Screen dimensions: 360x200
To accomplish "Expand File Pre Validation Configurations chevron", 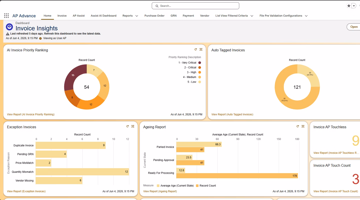I will pyautogui.click(x=306, y=16).
